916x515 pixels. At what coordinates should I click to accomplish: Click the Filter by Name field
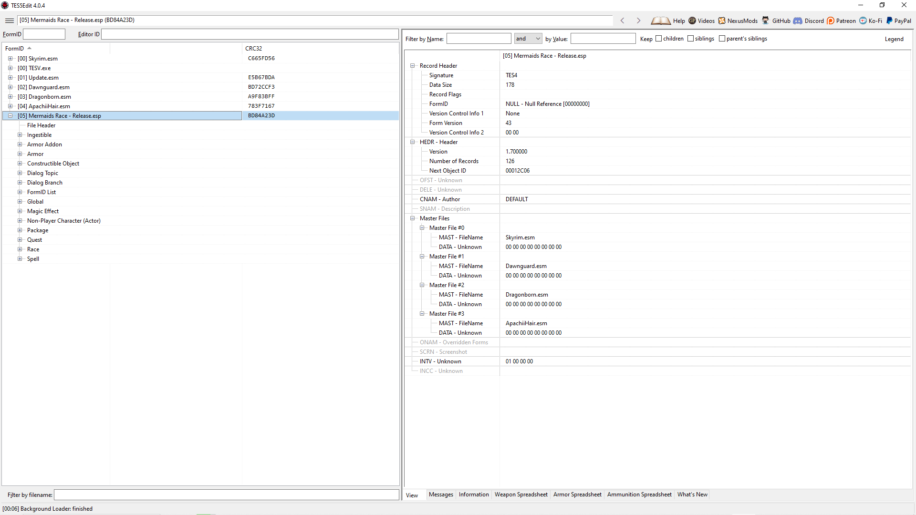(x=479, y=39)
